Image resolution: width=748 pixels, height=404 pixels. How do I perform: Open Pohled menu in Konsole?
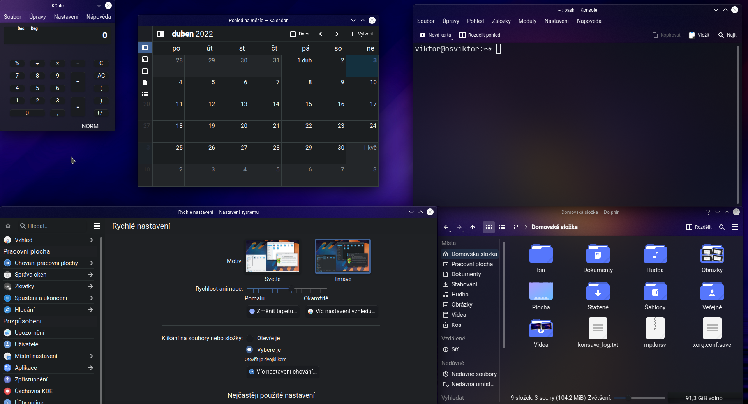475,21
